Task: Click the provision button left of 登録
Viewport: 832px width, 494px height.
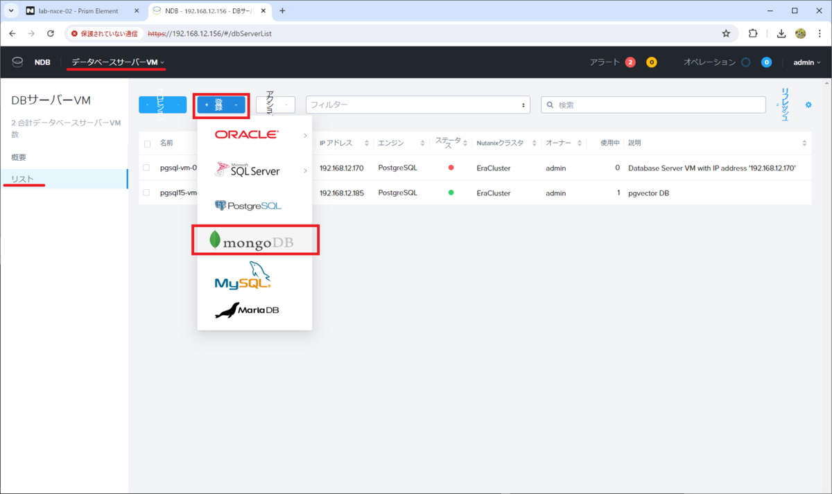Action: pyautogui.click(x=162, y=105)
